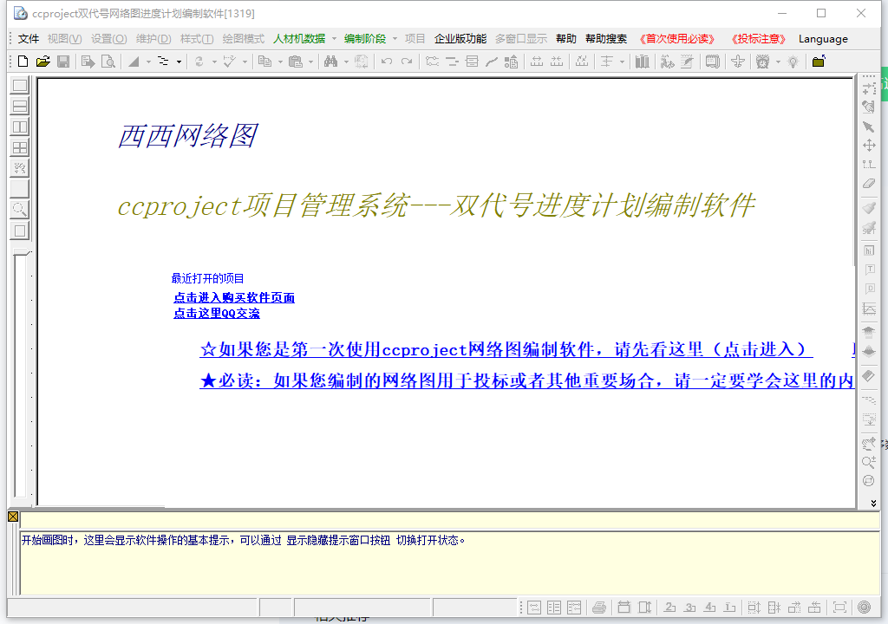
Task: Open the 帮助搜索 menu
Action: point(606,39)
